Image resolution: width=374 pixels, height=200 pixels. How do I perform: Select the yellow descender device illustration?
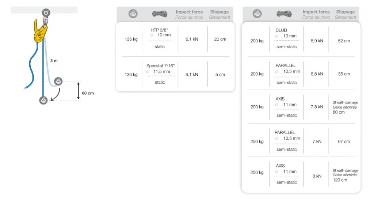40,31
